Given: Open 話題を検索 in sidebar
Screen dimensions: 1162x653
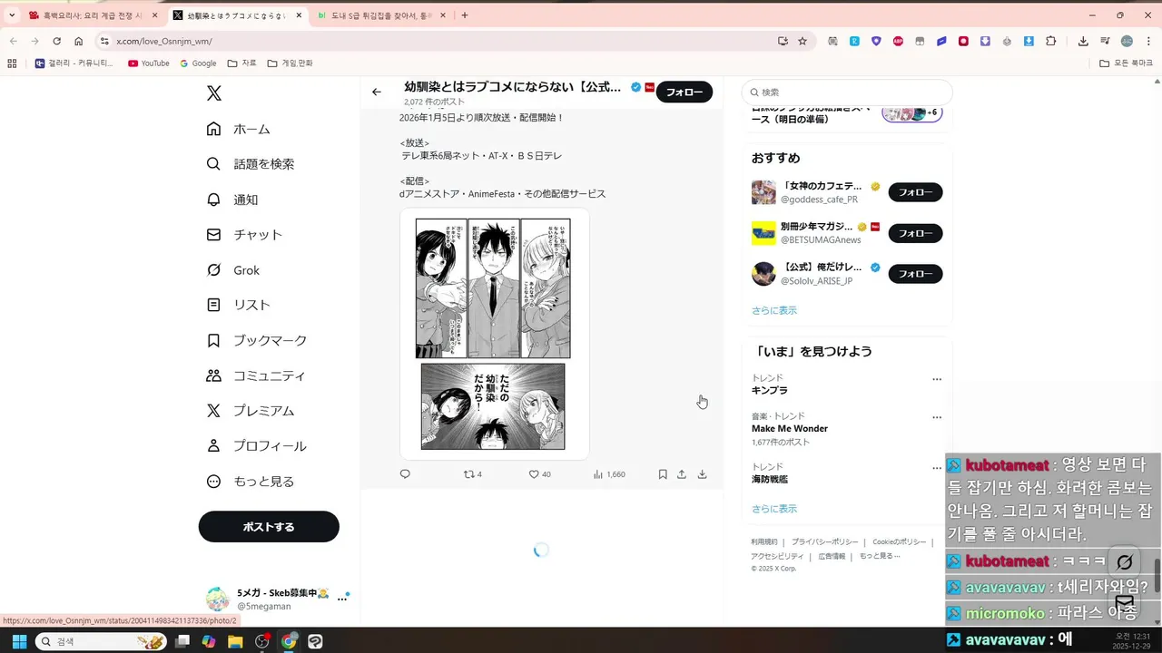Looking at the screenshot, I should click(x=251, y=164).
